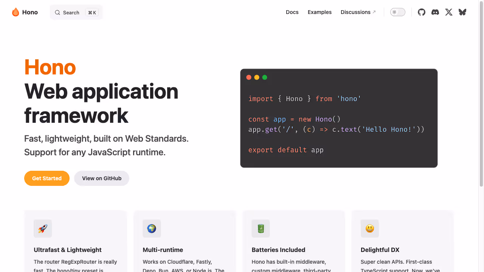Click the red dot on code window

(x=249, y=77)
